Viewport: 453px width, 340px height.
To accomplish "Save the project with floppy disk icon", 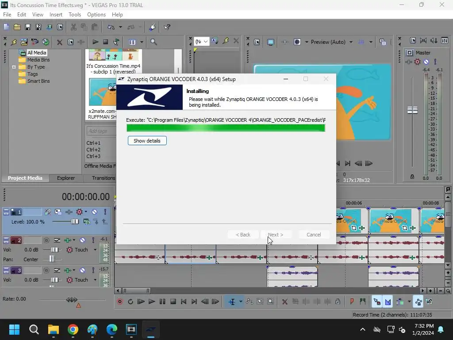I will (x=28, y=27).
